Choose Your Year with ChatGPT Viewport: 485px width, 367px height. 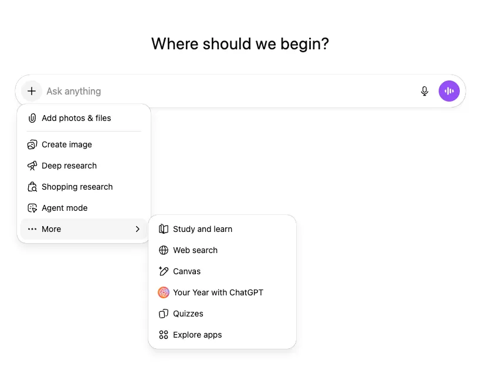[x=218, y=292]
